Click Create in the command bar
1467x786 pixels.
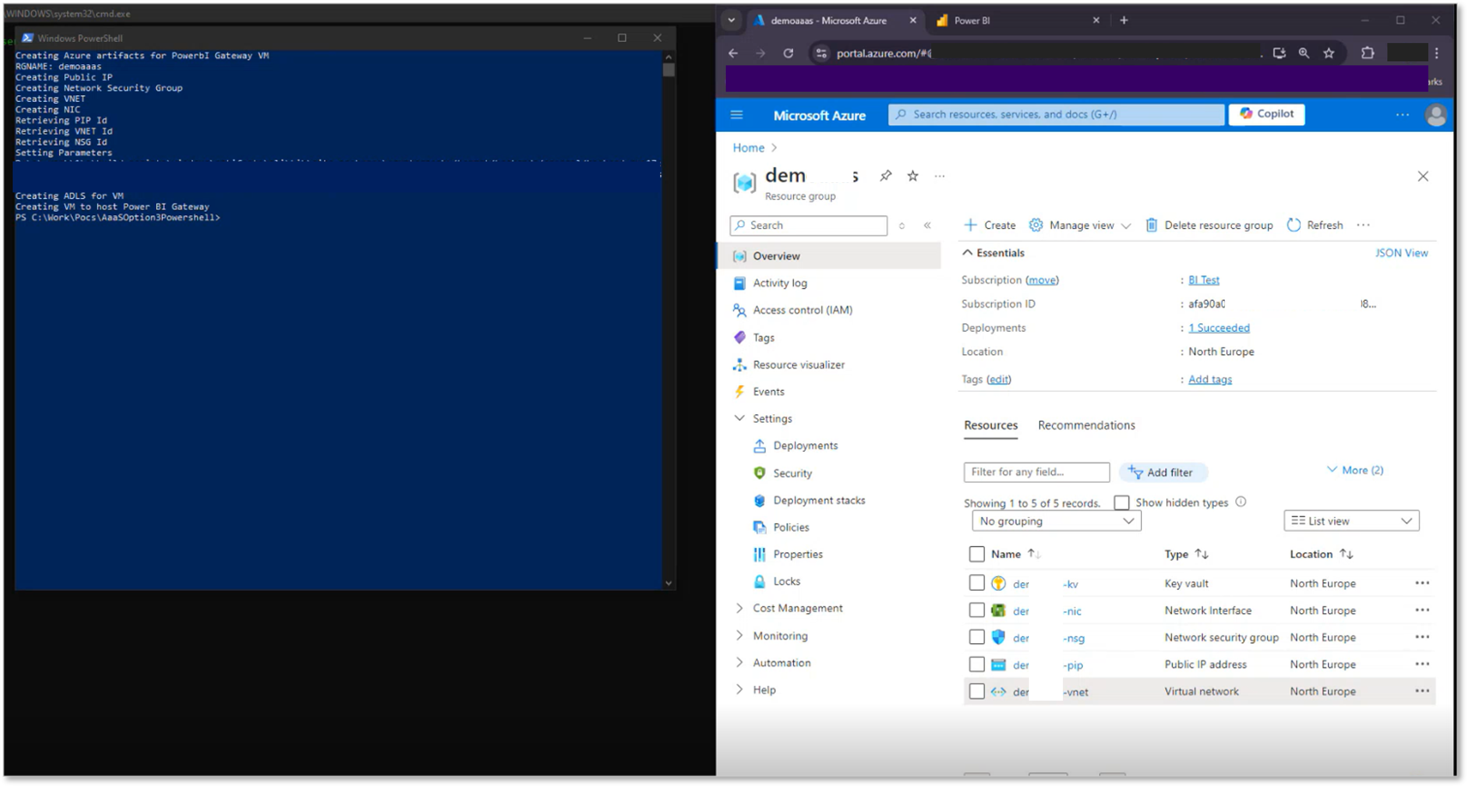(990, 225)
